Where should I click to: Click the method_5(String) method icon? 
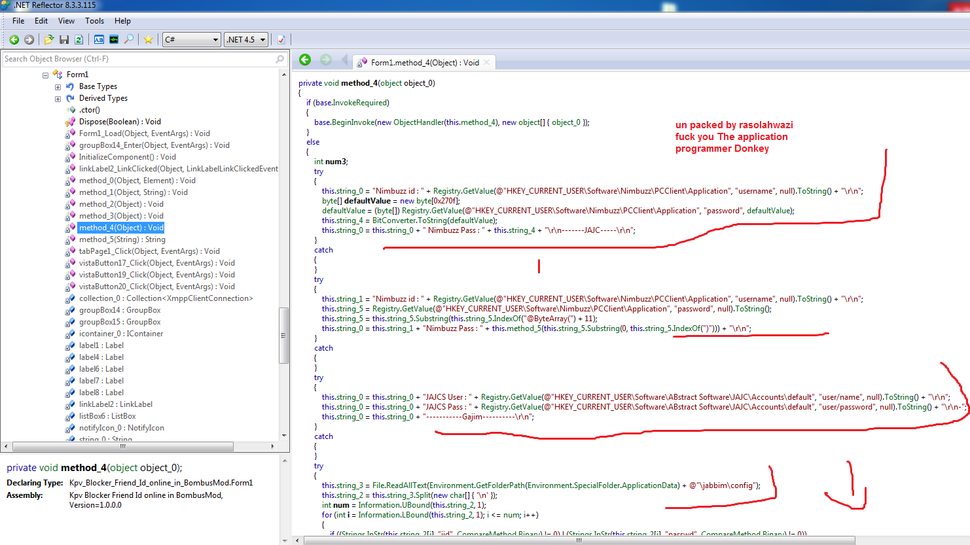pos(70,239)
